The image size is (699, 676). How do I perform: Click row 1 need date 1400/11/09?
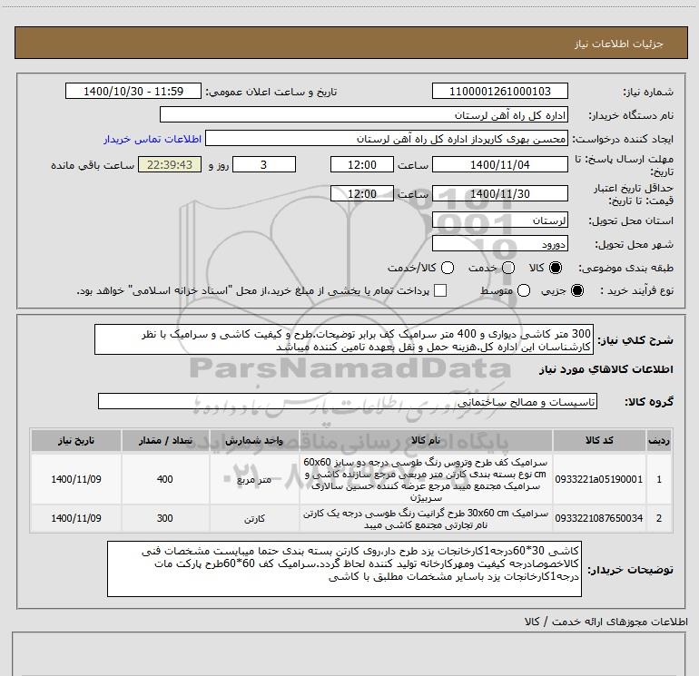pos(75,479)
